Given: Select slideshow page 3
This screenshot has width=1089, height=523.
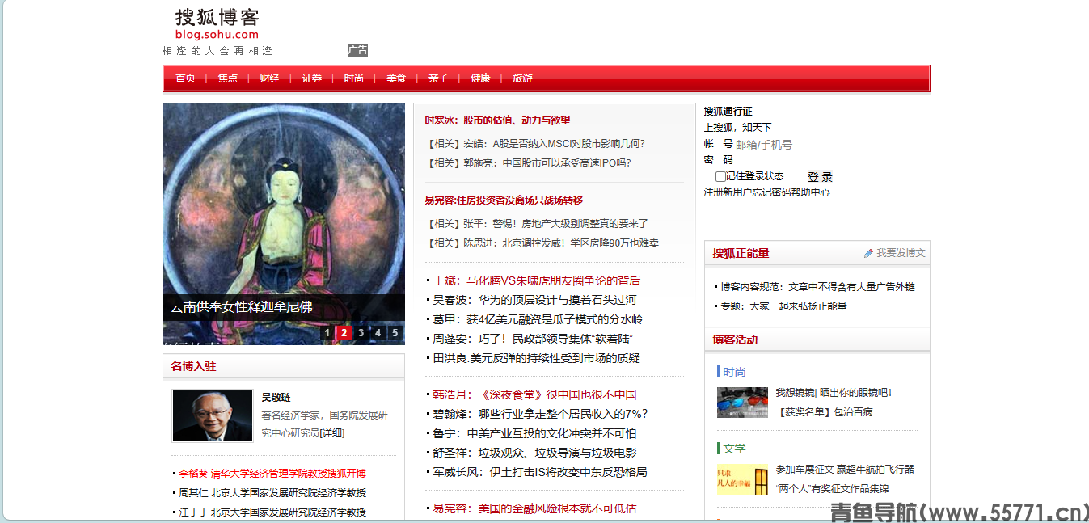Looking at the screenshot, I should click(x=361, y=332).
